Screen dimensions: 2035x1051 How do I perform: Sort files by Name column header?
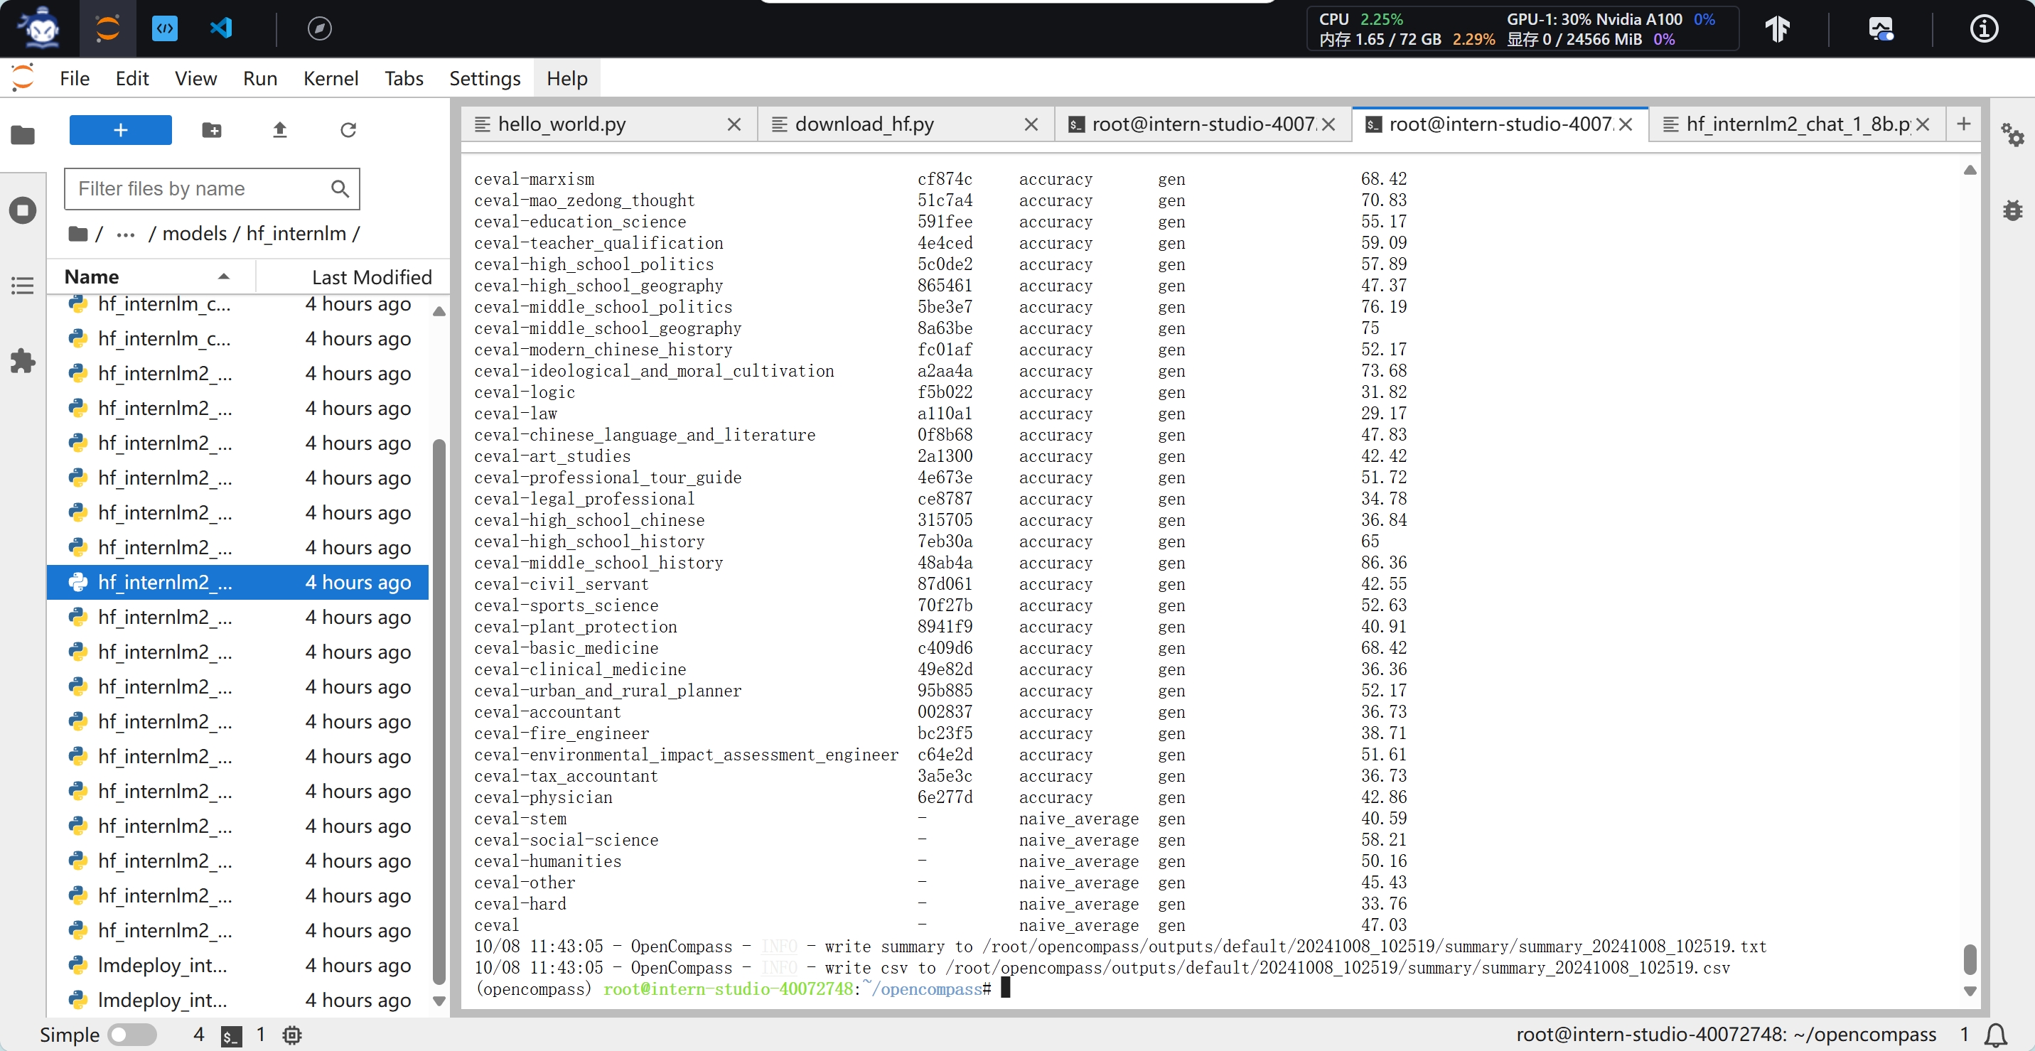point(92,276)
